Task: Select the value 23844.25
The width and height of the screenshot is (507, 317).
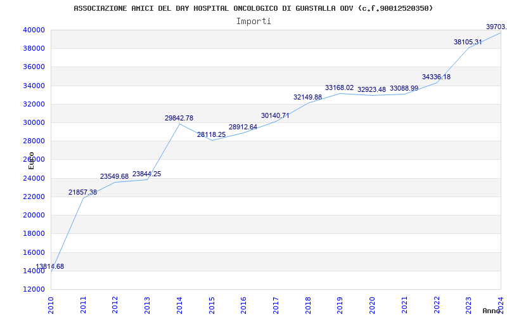Action: click(x=147, y=174)
